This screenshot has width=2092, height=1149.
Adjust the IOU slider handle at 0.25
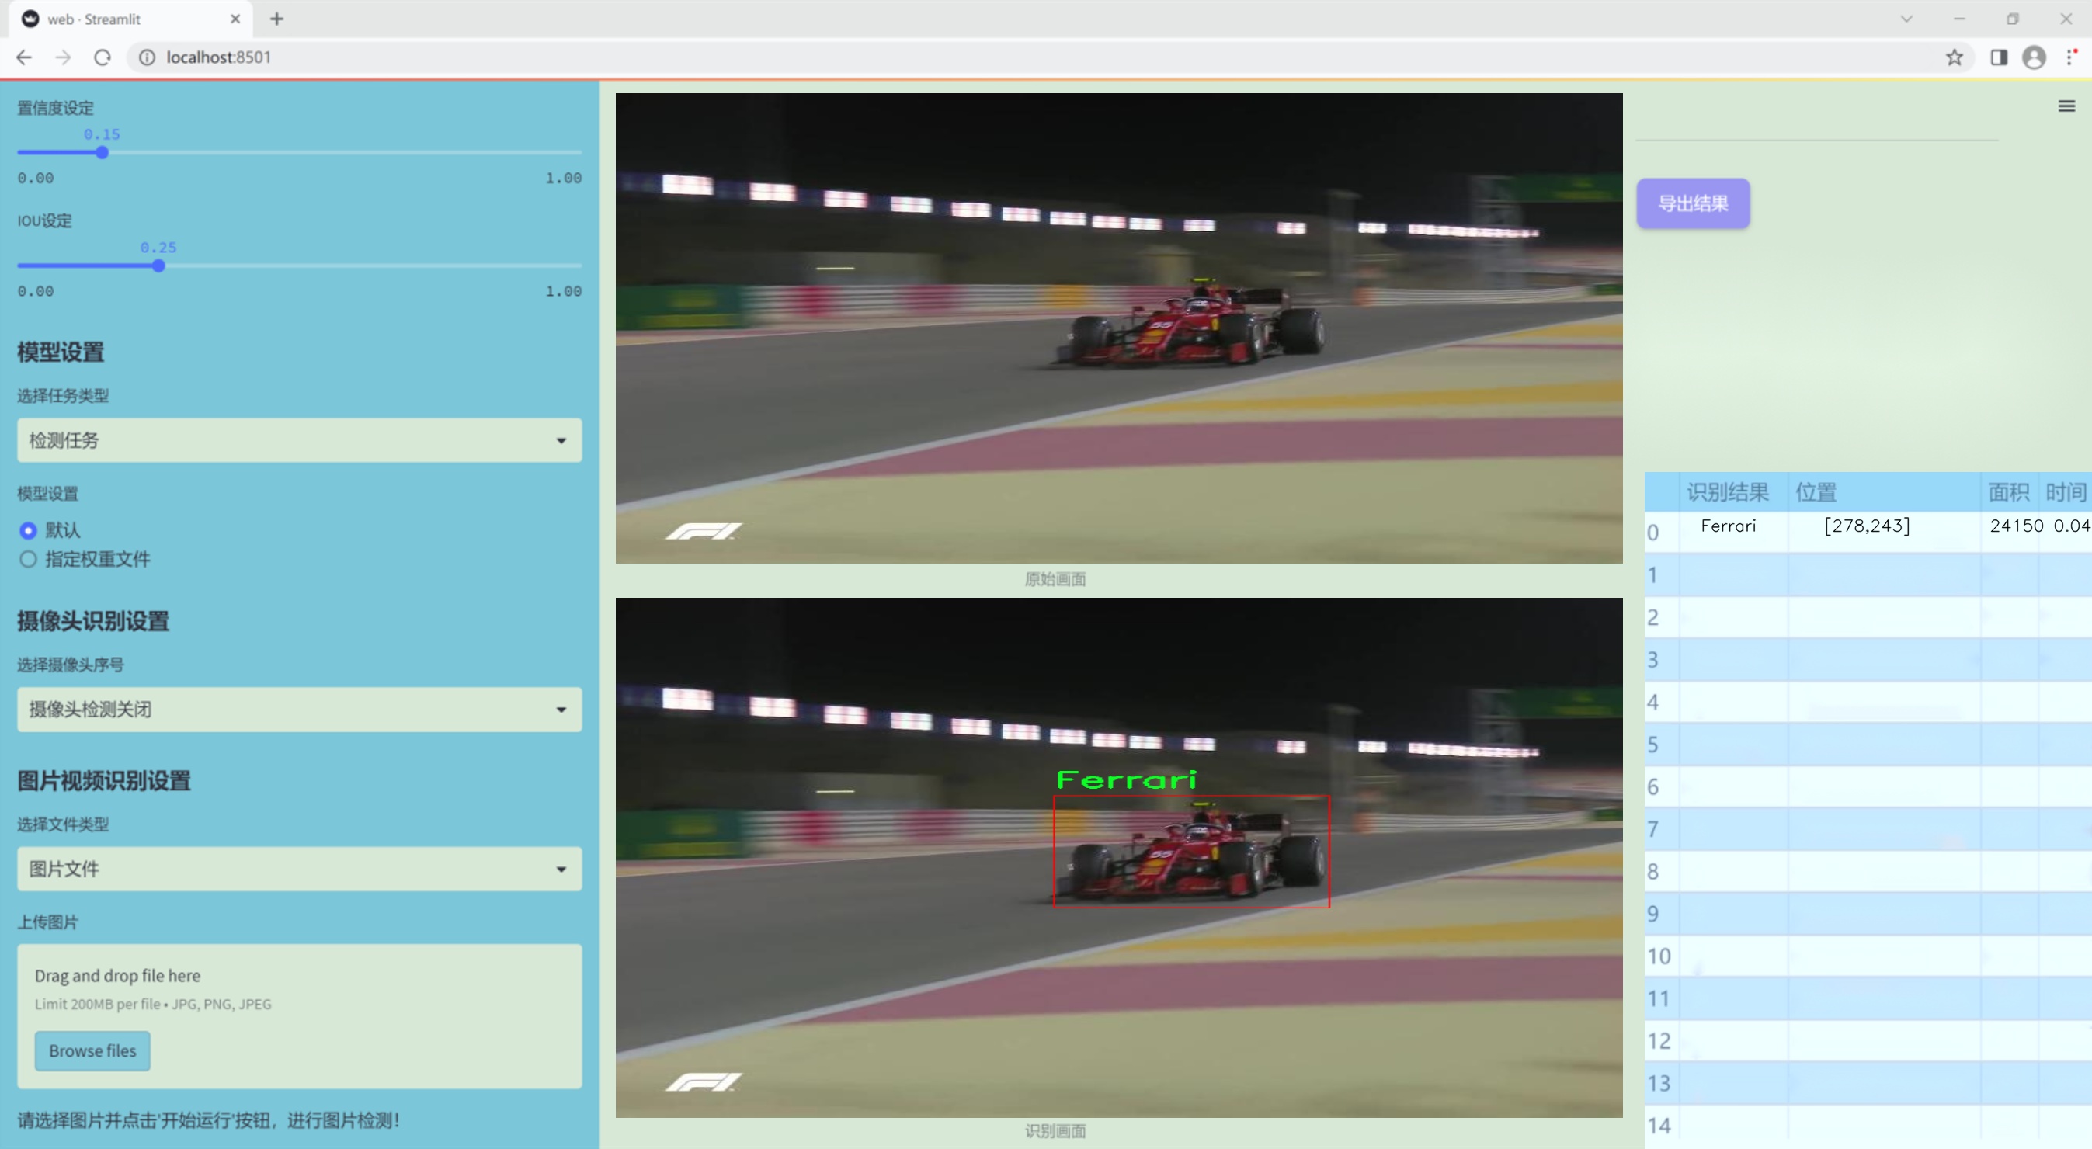pos(158,266)
